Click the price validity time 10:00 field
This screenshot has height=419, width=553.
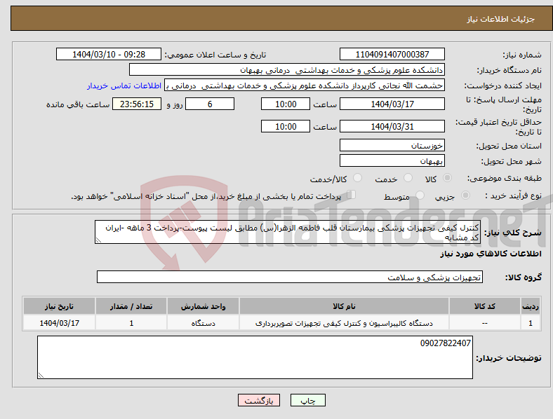(286, 126)
